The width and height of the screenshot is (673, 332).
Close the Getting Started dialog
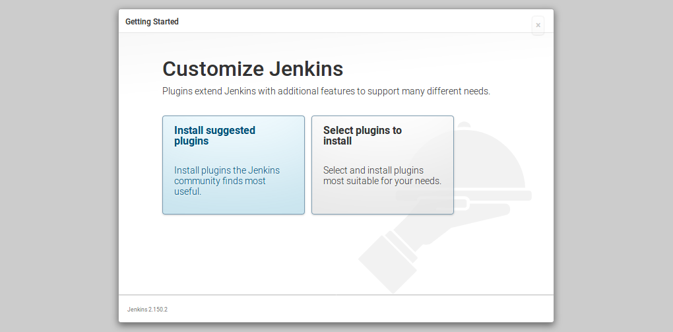[538, 25]
